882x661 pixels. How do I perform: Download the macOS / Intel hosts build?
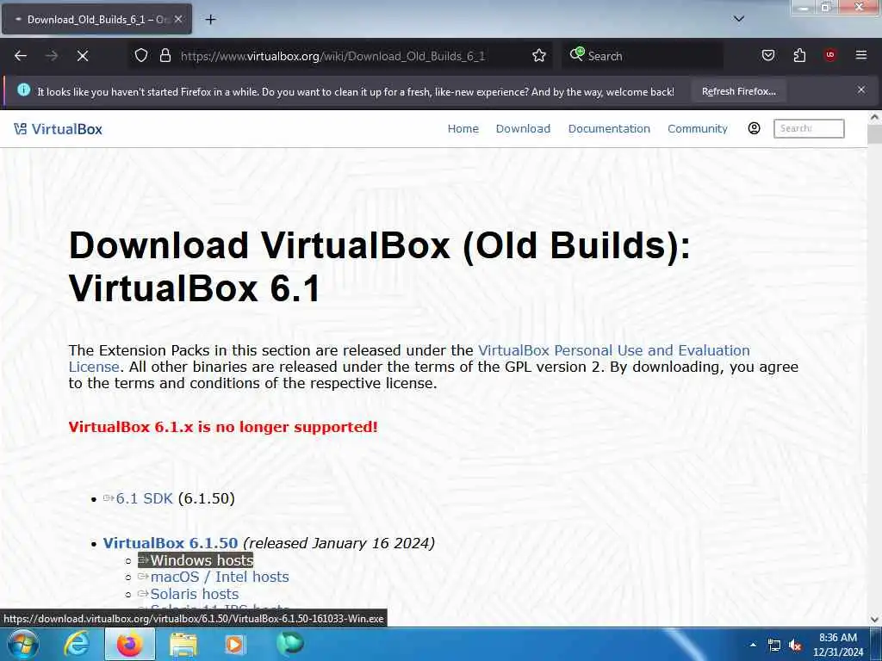click(220, 578)
